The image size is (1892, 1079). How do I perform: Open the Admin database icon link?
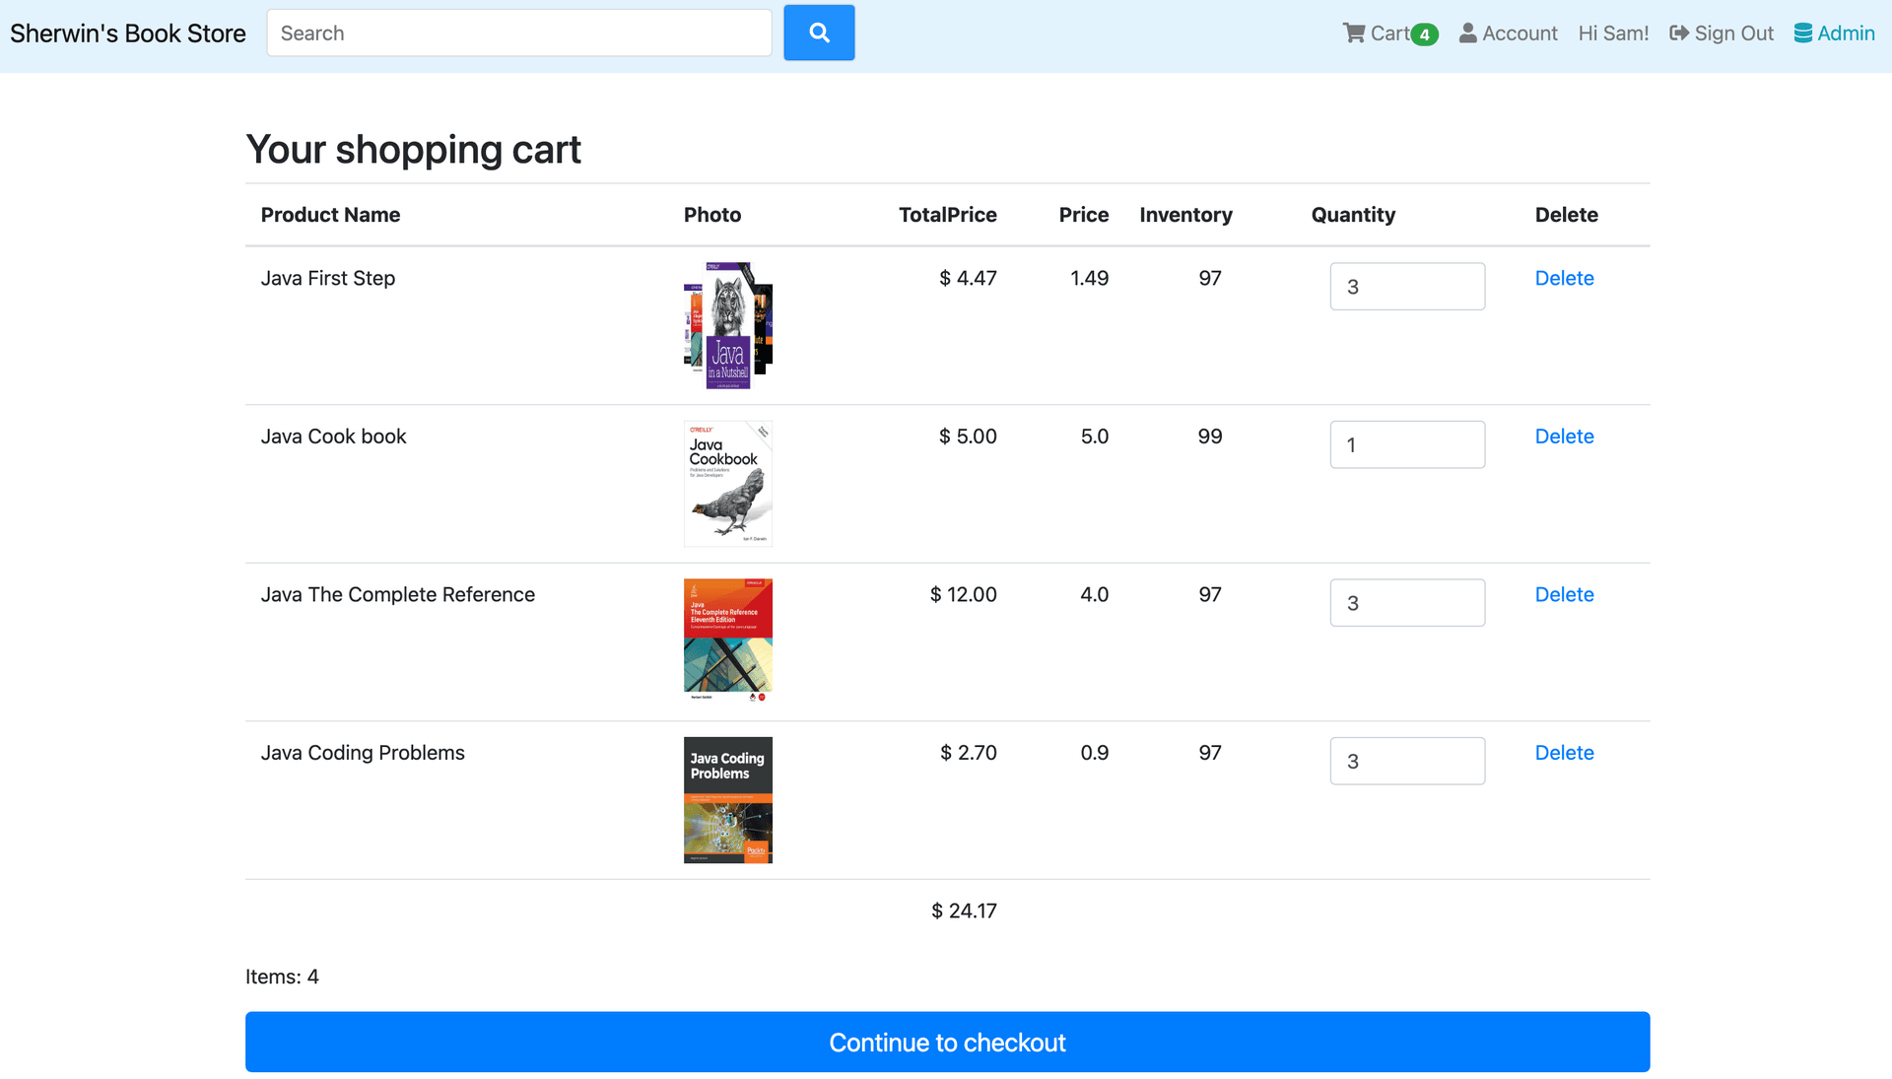tap(1803, 34)
